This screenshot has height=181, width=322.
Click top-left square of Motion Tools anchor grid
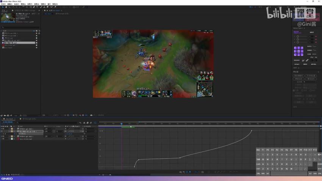click(x=295, y=48)
